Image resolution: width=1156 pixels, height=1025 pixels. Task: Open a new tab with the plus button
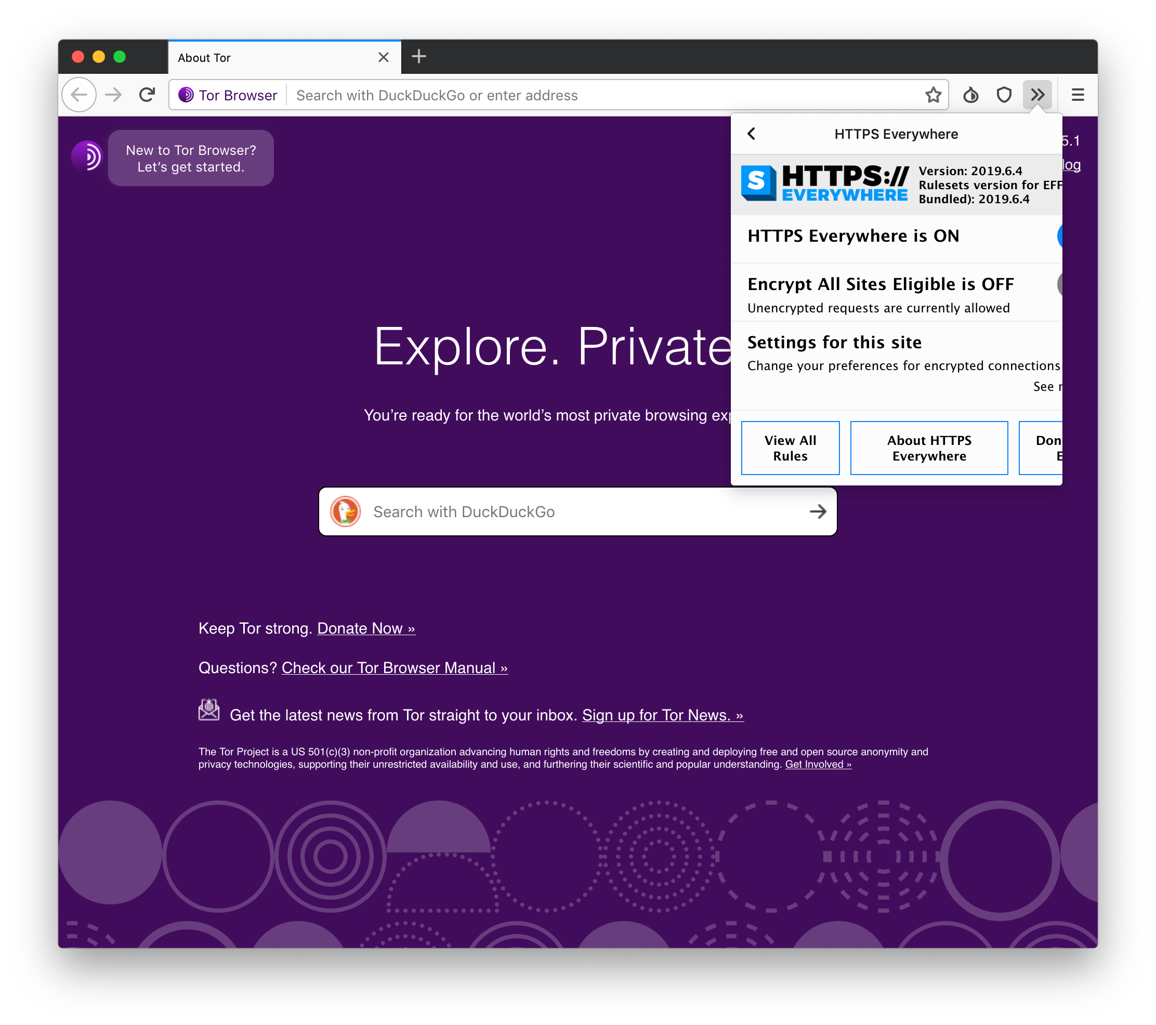[x=419, y=57]
